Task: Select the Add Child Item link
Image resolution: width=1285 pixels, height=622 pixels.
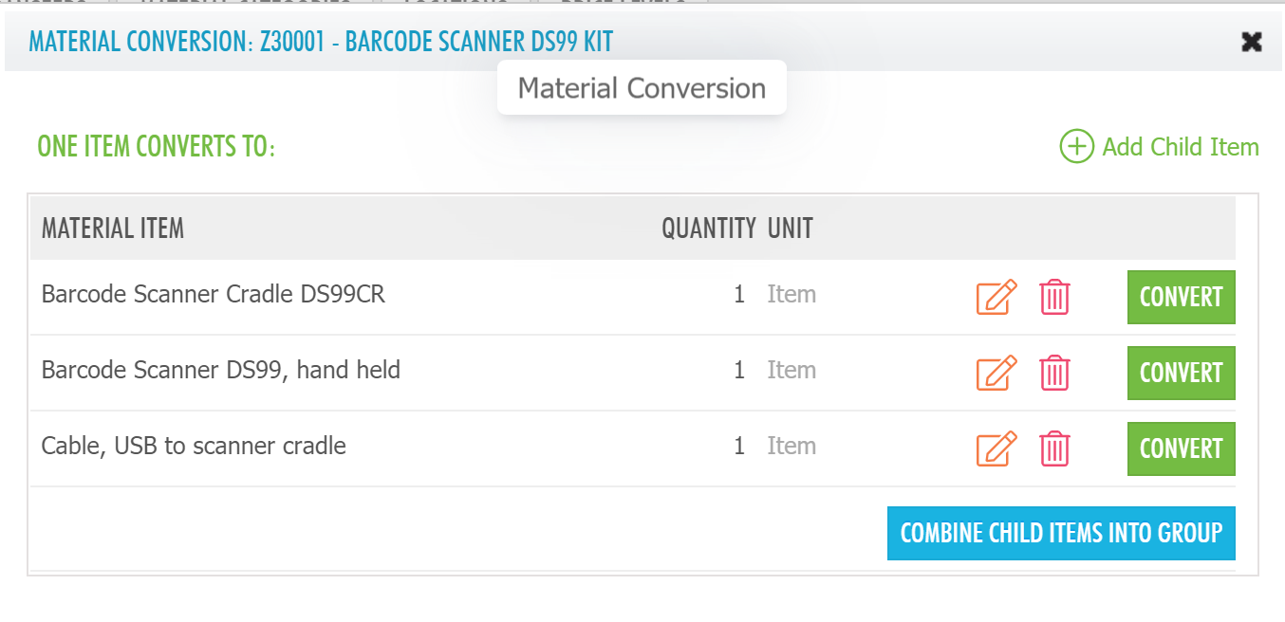Action: (x=1180, y=147)
